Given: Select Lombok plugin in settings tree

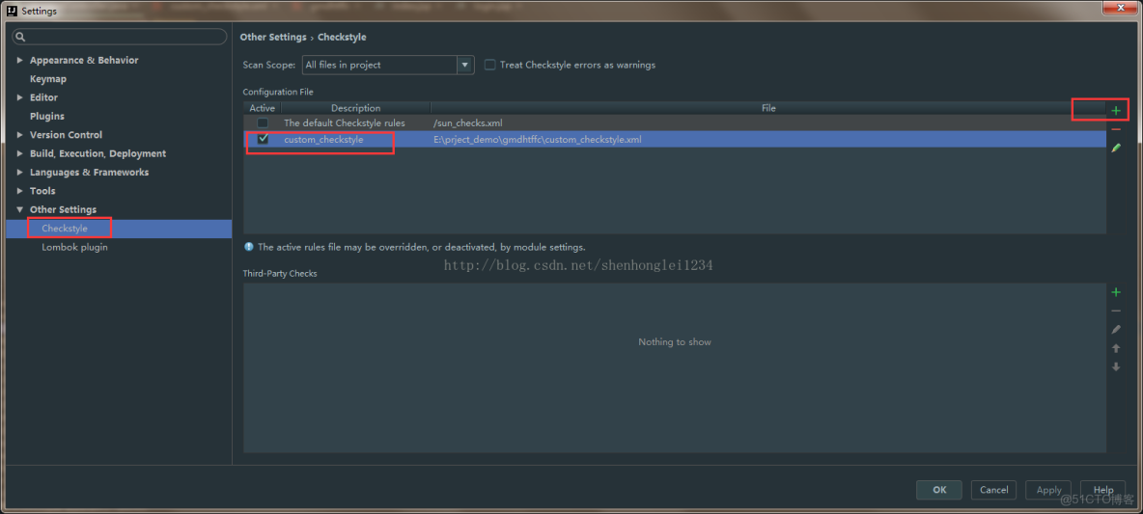Looking at the screenshot, I should pos(74,247).
